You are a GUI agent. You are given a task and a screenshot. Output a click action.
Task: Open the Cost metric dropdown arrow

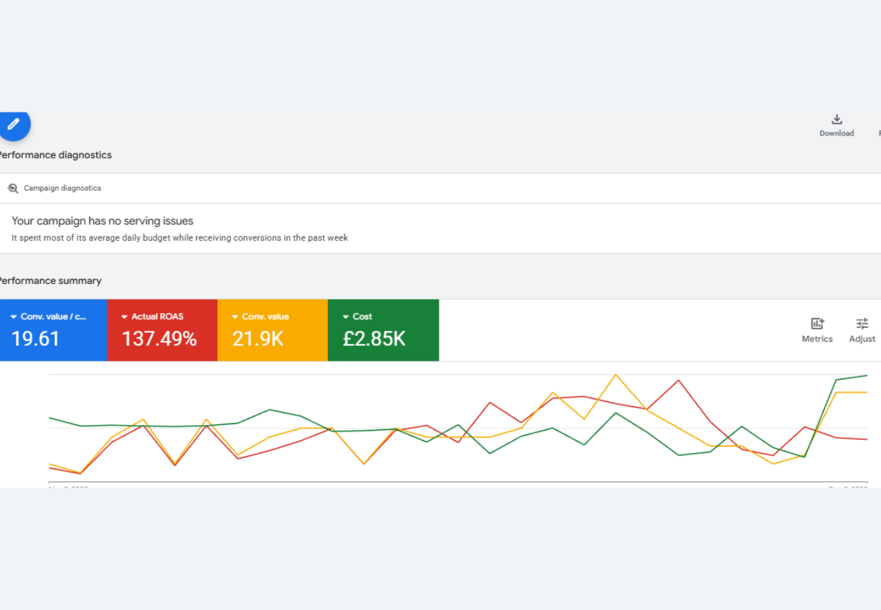point(346,317)
